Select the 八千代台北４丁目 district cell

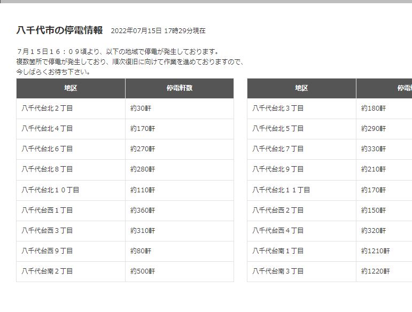(x=71, y=129)
